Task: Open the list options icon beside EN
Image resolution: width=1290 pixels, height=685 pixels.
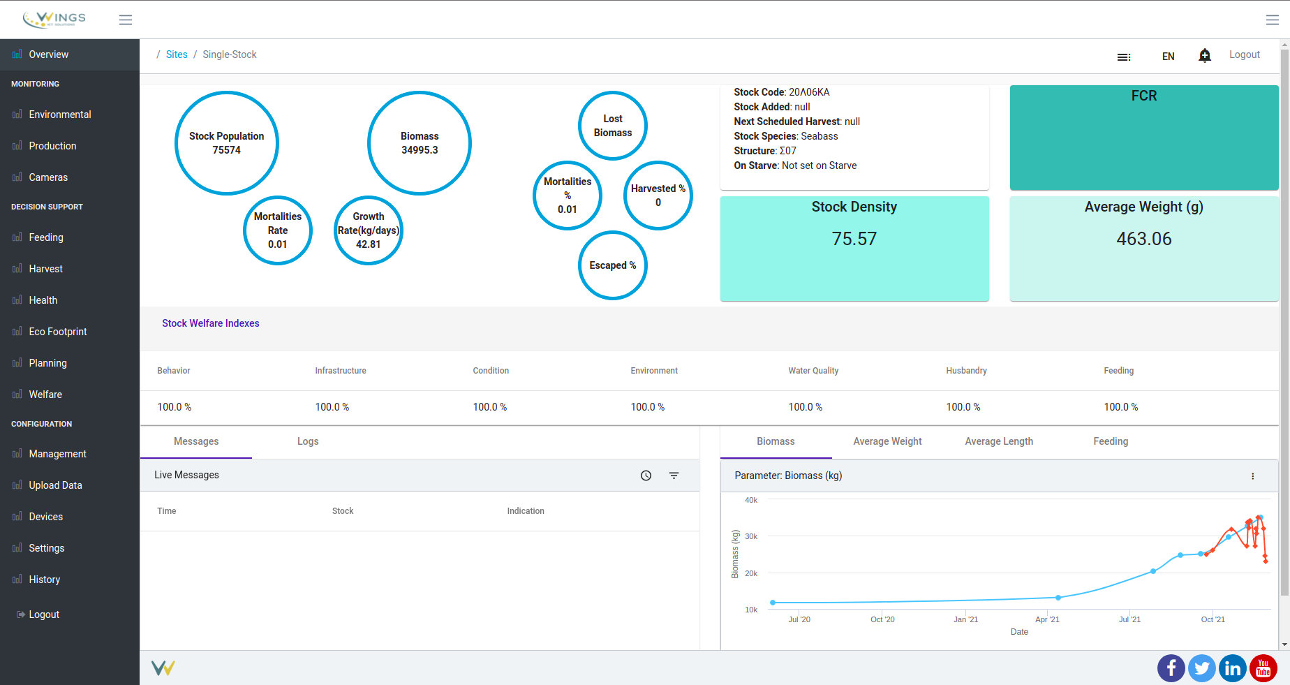Action: [1124, 57]
